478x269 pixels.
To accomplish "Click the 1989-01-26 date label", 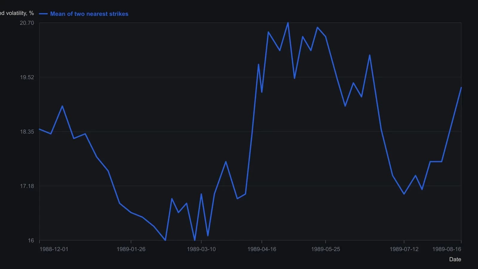I will point(131,249).
